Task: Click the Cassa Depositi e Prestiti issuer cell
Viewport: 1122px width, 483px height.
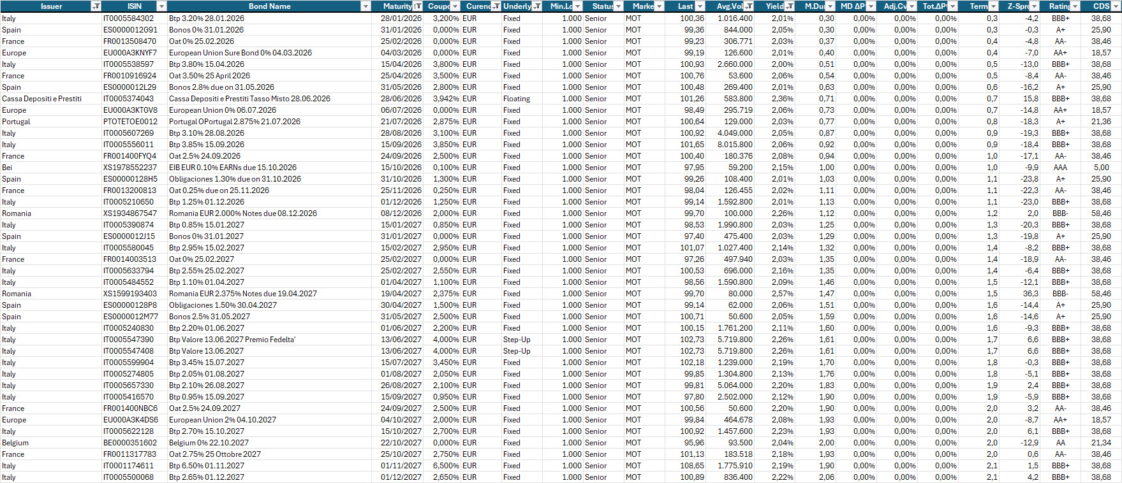Action: (x=42, y=99)
